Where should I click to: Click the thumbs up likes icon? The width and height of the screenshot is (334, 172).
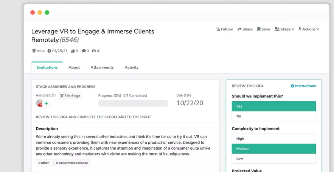[73, 51]
